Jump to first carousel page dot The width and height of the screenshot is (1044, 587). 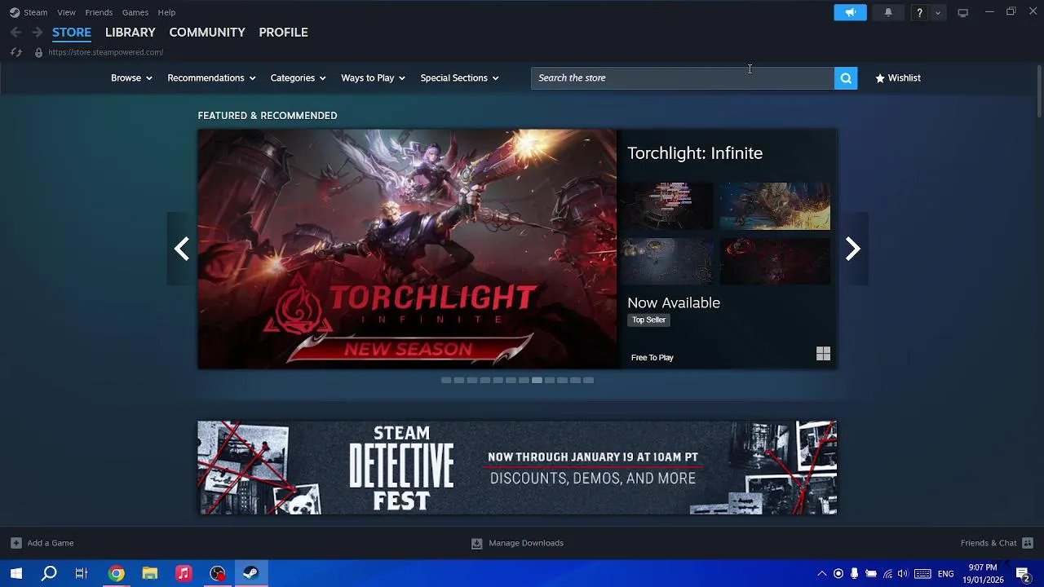(x=446, y=380)
